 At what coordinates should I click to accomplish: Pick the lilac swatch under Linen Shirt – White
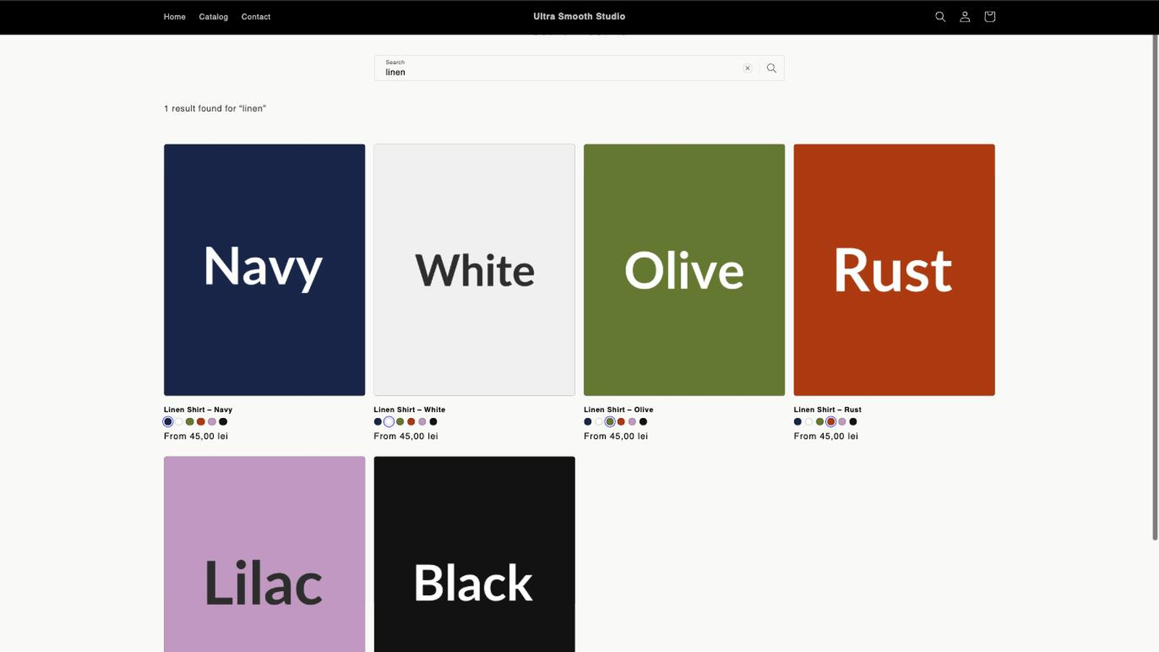click(x=422, y=422)
